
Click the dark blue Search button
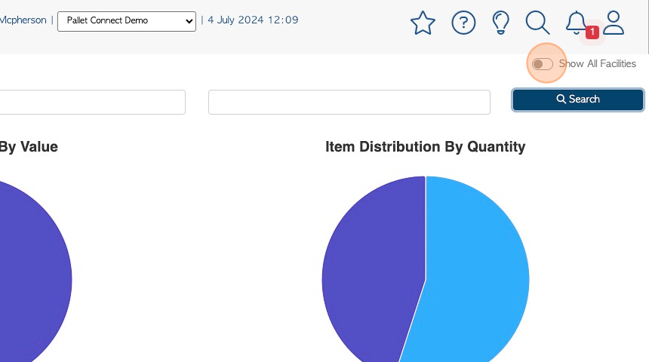click(x=578, y=100)
